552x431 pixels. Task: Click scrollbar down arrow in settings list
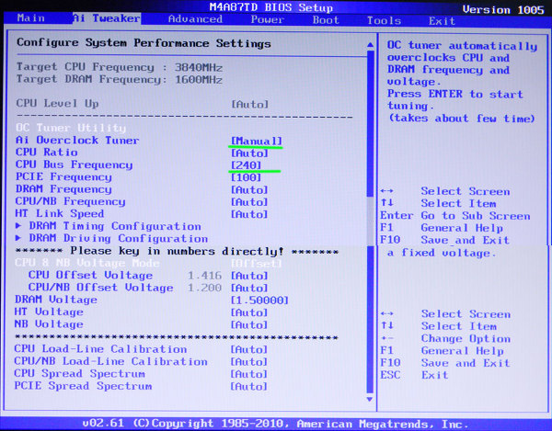tap(370, 399)
